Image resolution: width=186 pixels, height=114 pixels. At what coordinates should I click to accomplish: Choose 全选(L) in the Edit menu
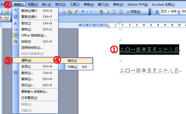click(x=35, y=66)
